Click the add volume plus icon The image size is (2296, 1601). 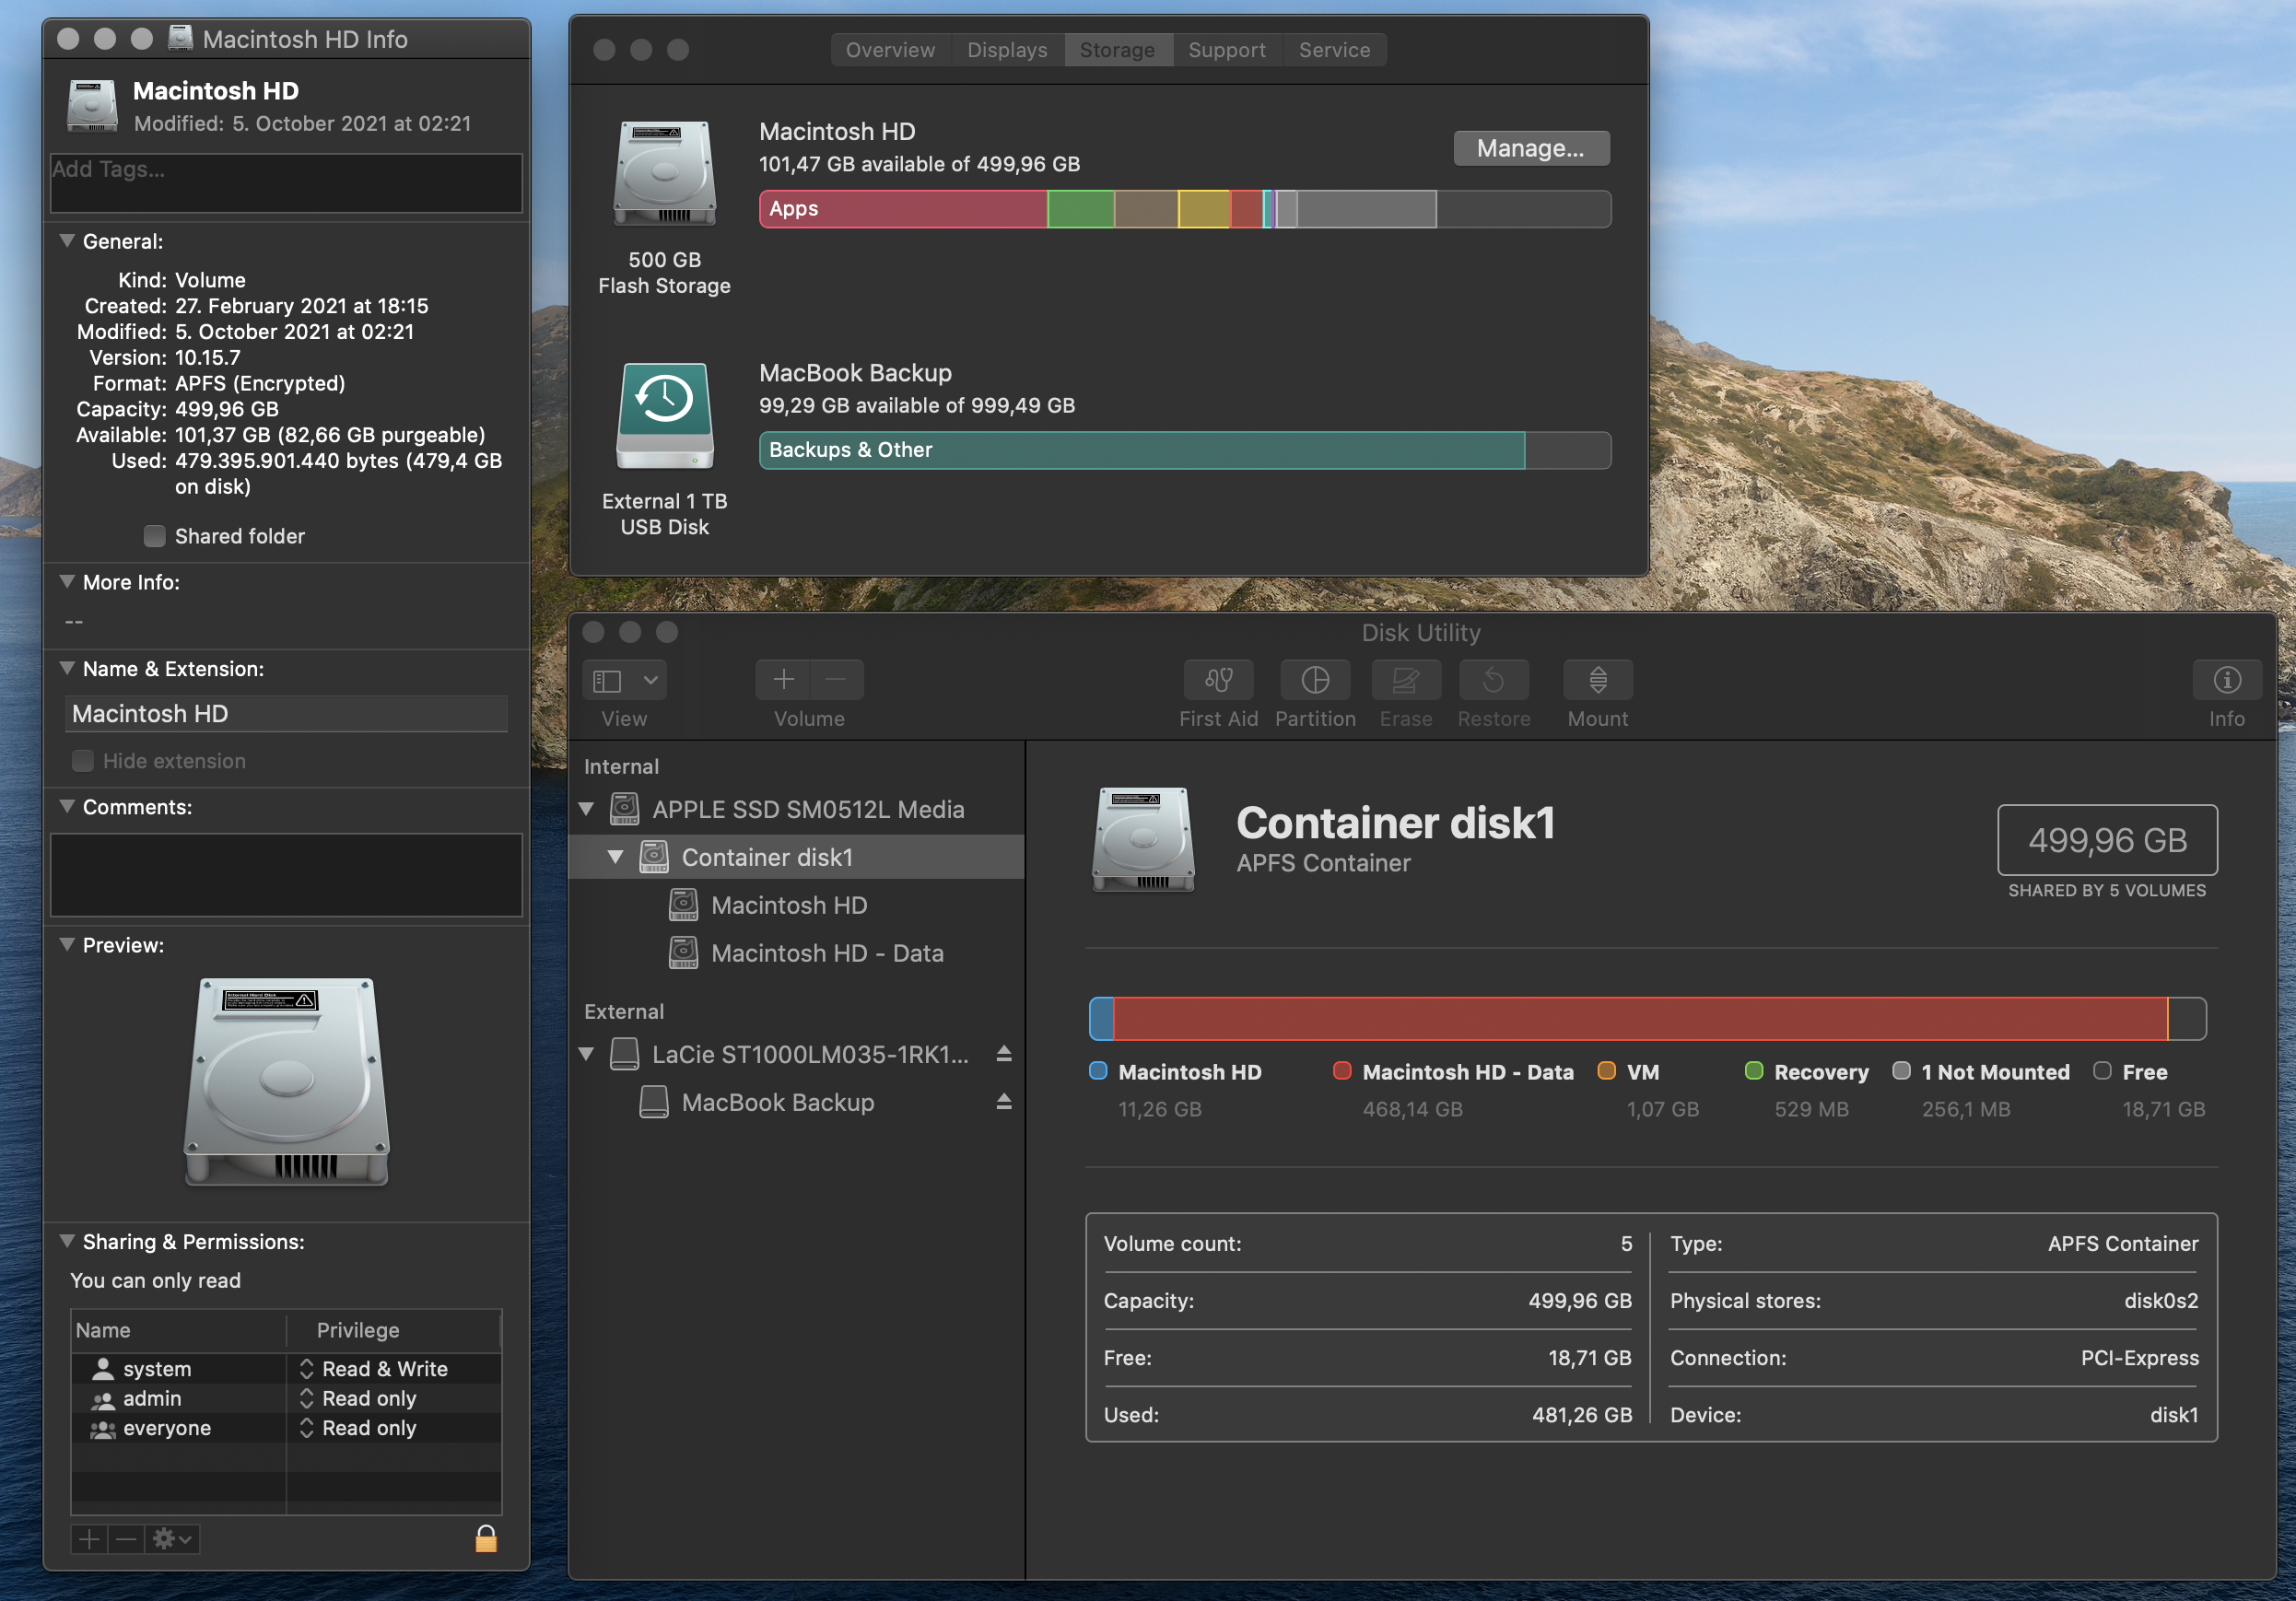click(783, 681)
